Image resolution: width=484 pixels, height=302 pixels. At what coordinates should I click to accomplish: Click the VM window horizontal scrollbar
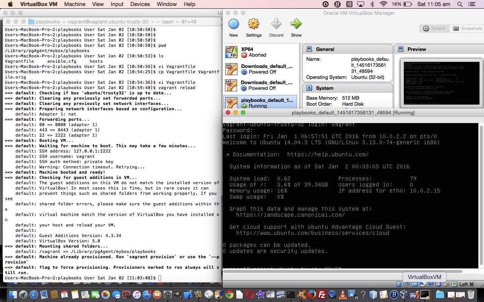(343, 271)
